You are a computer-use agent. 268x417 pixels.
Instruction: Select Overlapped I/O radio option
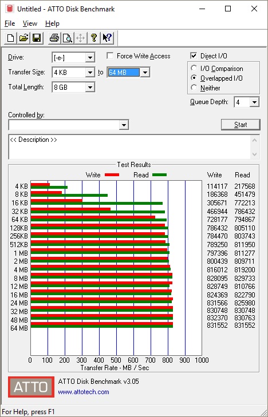coord(194,78)
